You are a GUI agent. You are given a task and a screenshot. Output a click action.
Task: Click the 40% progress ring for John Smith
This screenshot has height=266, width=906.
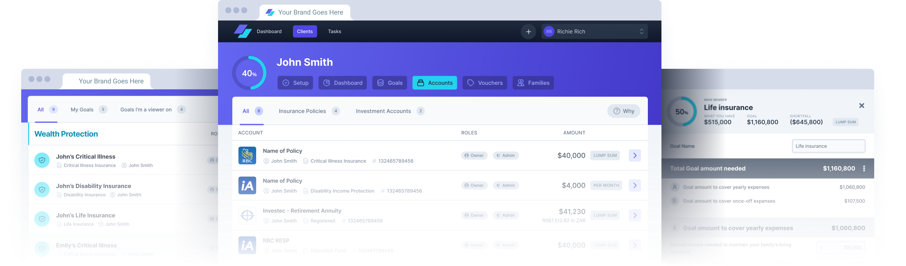point(249,73)
